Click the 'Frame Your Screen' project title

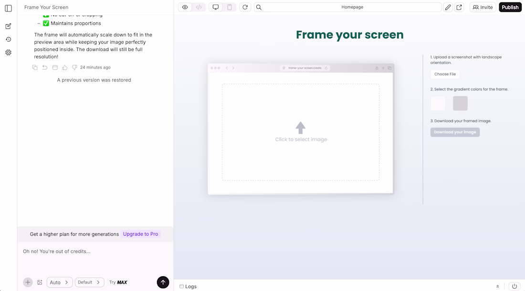pyautogui.click(x=46, y=7)
